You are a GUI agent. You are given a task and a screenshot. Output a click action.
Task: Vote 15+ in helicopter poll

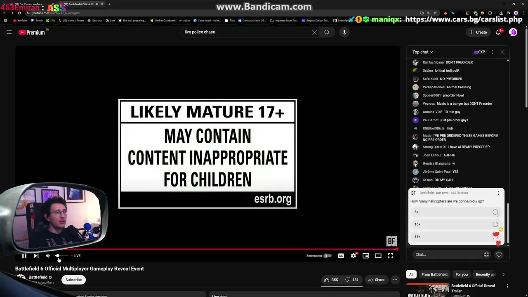[456, 237]
